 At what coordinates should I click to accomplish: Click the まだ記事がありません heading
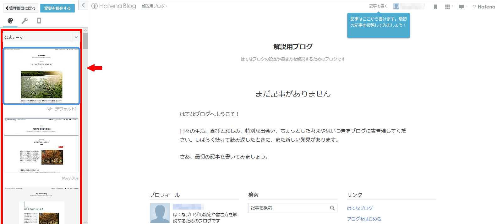(x=293, y=94)
